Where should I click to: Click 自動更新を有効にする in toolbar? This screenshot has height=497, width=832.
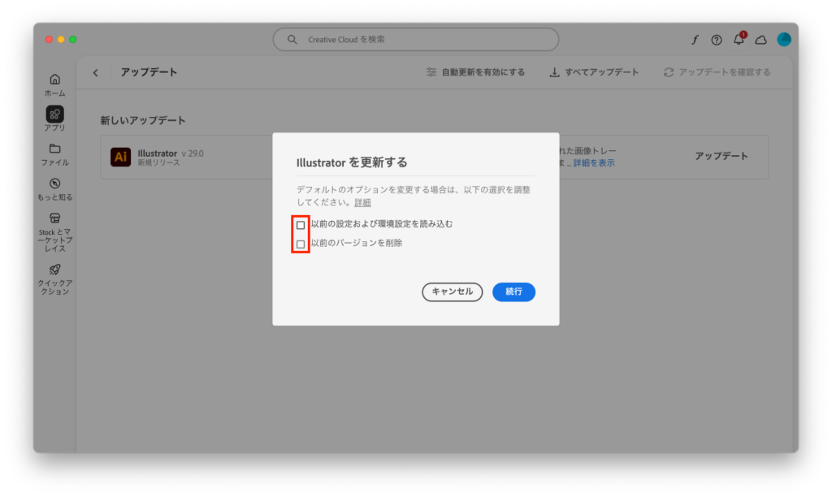(475, 72)
